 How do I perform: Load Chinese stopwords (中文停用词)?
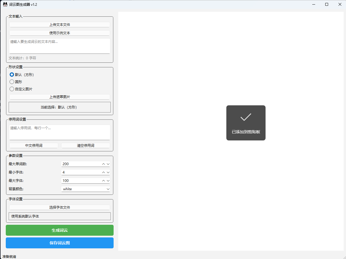point(34,146)
